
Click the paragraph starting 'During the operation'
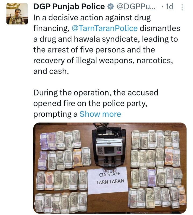pos(96,103)
